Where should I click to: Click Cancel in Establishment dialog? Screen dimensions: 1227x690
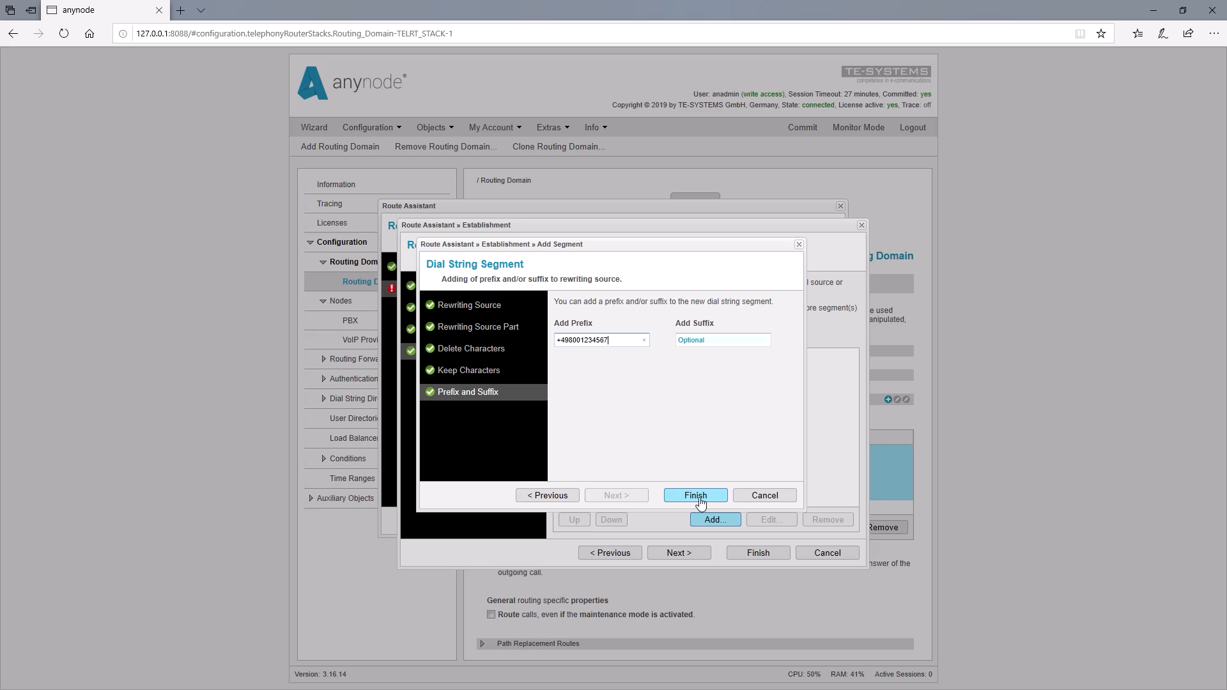coord(827,553)
